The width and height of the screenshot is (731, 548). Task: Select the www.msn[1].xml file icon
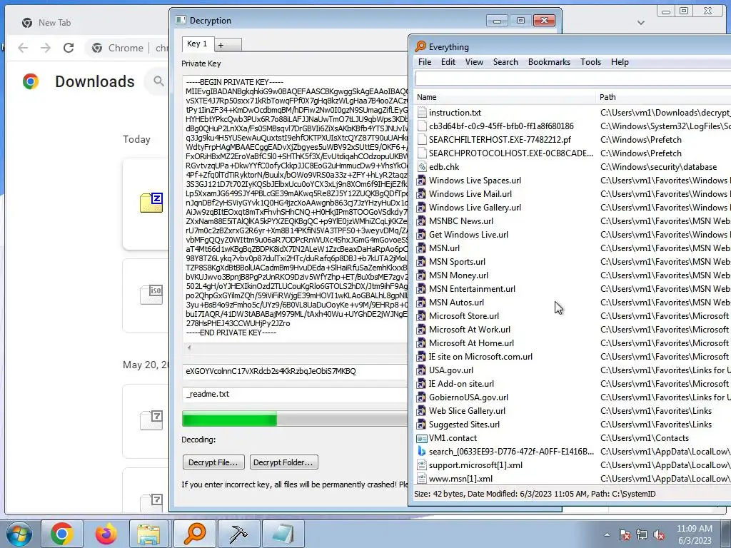pos(421,479)
